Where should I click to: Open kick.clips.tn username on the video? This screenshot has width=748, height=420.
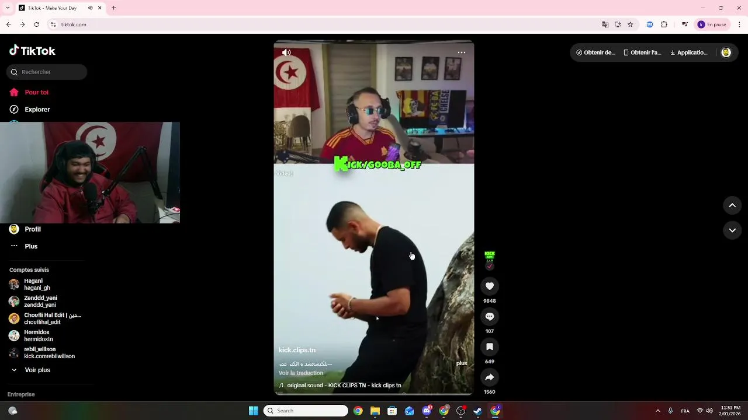pyautogui.click(x=297, y=350)
